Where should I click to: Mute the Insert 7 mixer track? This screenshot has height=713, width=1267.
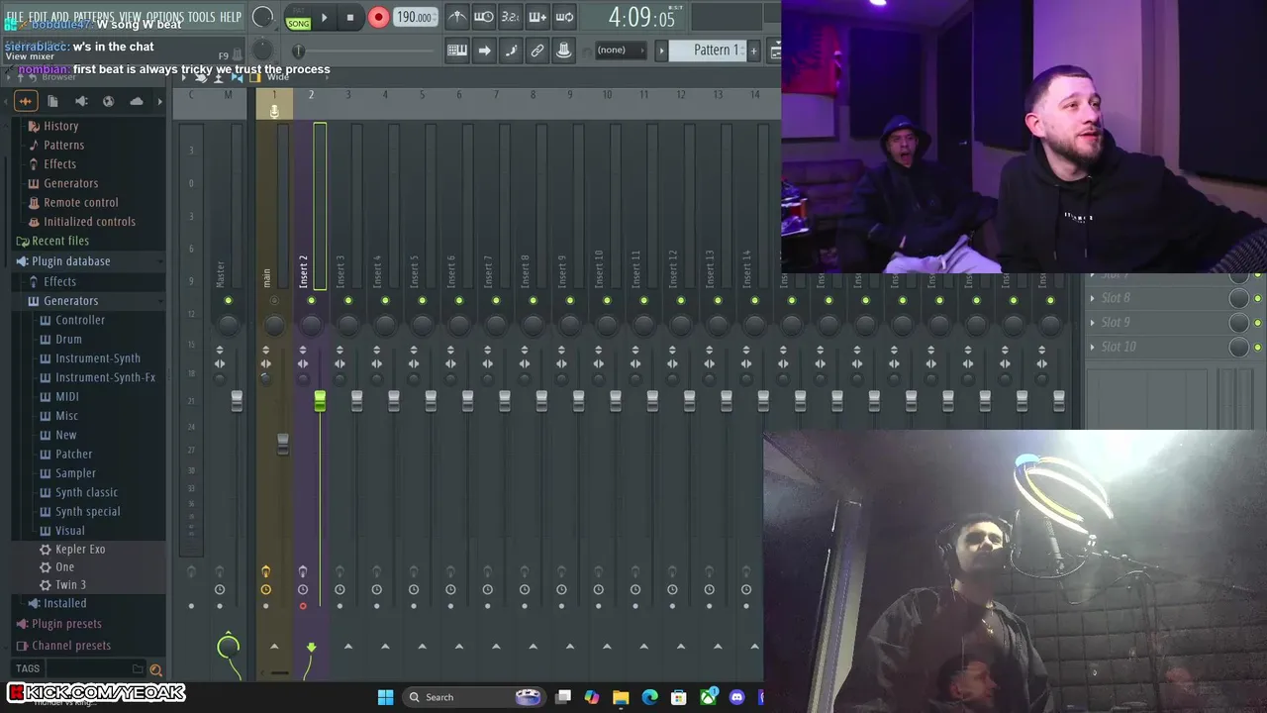pyautogui.click(x=496, y=300)
